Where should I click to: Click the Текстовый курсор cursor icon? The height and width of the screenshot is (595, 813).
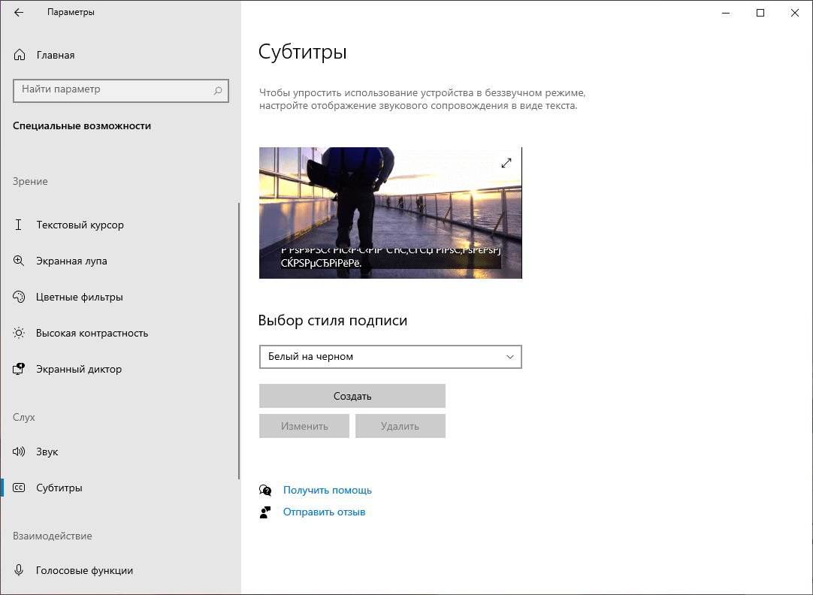click(x=18, y=225)
